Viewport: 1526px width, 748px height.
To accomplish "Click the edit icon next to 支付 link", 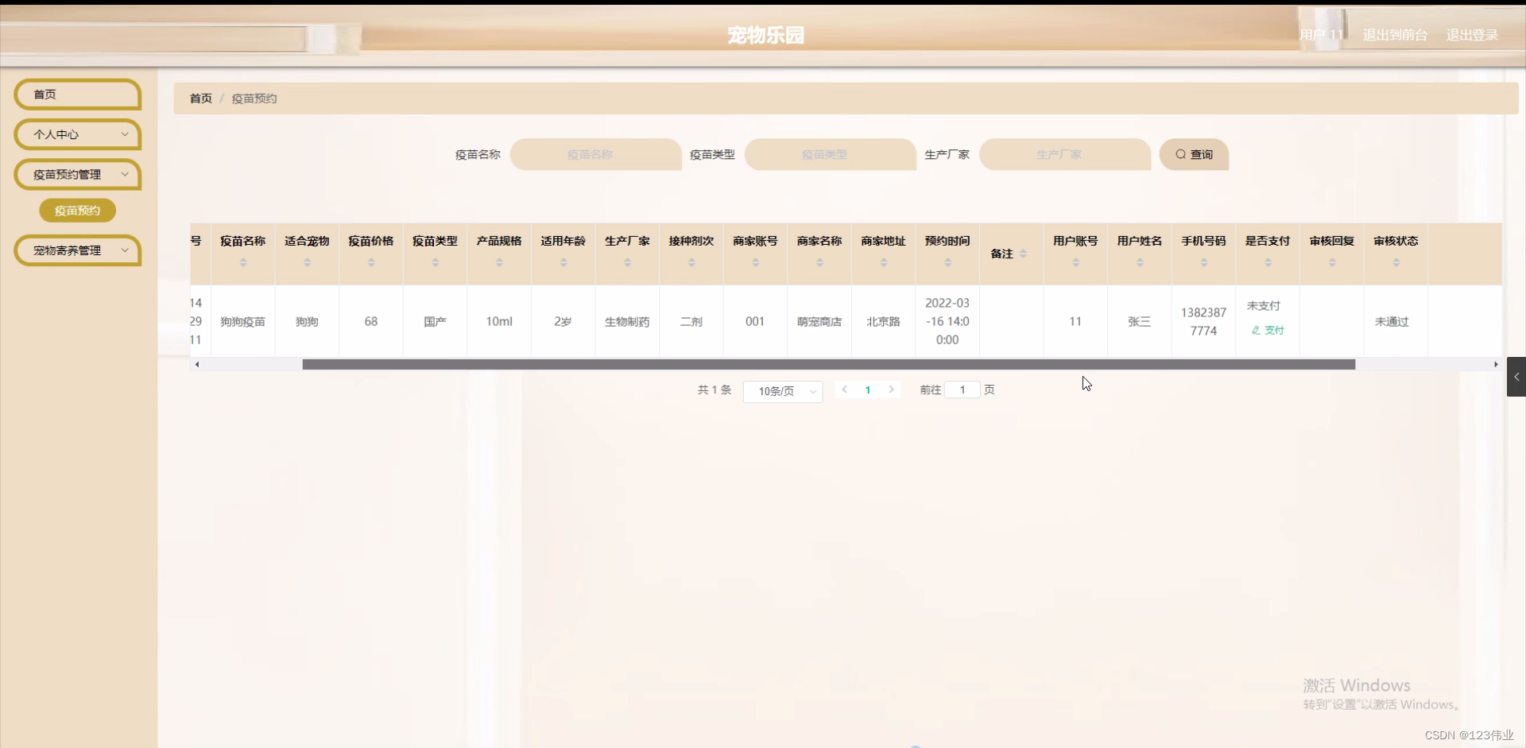I will coord(1256,331).
